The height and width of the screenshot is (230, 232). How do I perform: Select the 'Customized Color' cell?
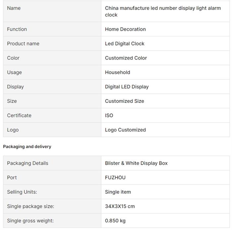(126, 58)
